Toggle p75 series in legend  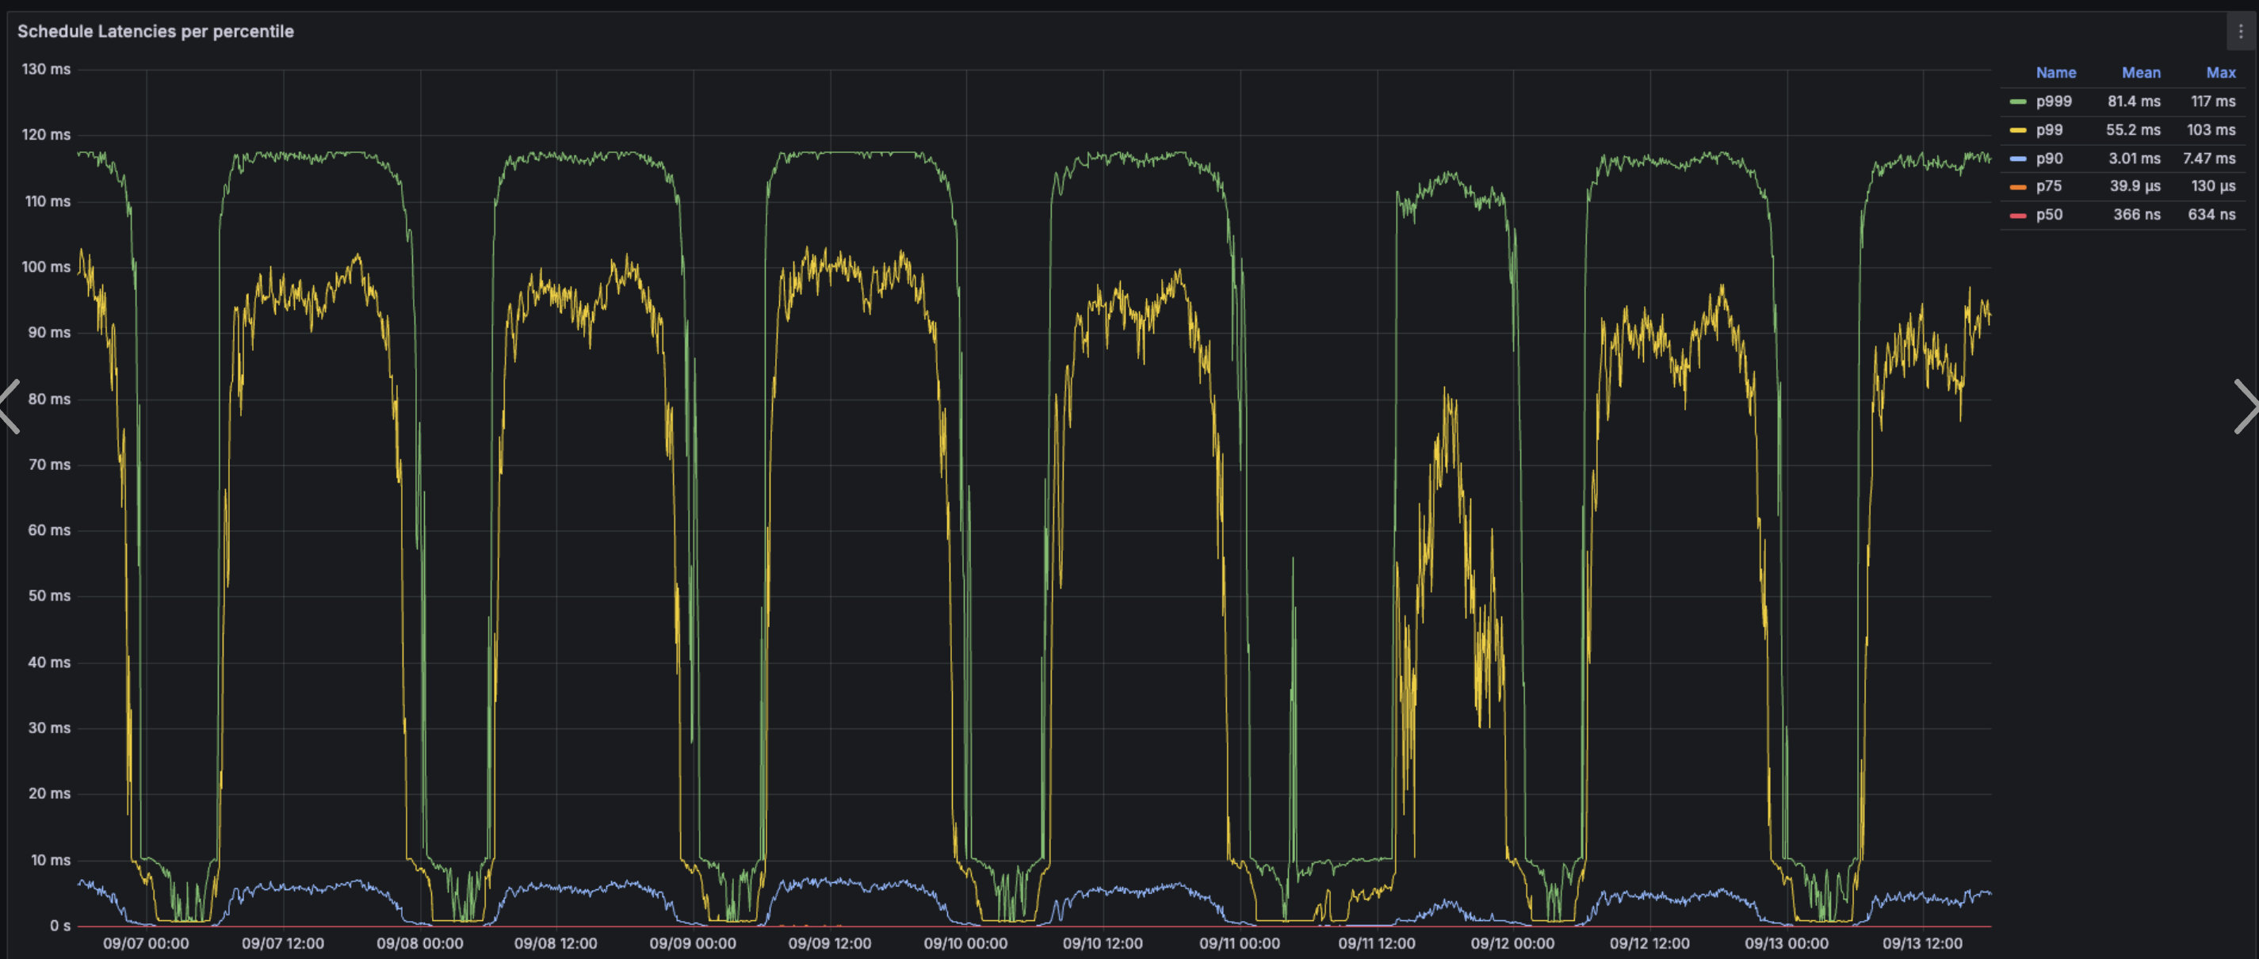[x=2050, y=185]
